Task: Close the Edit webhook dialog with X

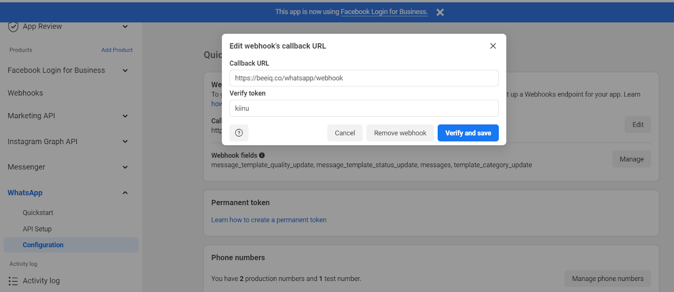Action: click(x=493, y=46)
